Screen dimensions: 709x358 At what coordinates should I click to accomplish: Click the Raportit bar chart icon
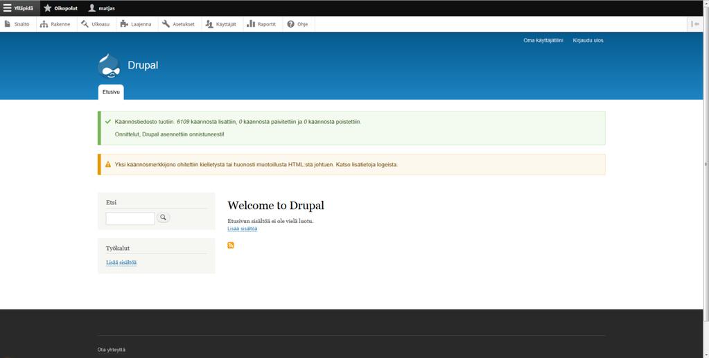tap(250, 24)
